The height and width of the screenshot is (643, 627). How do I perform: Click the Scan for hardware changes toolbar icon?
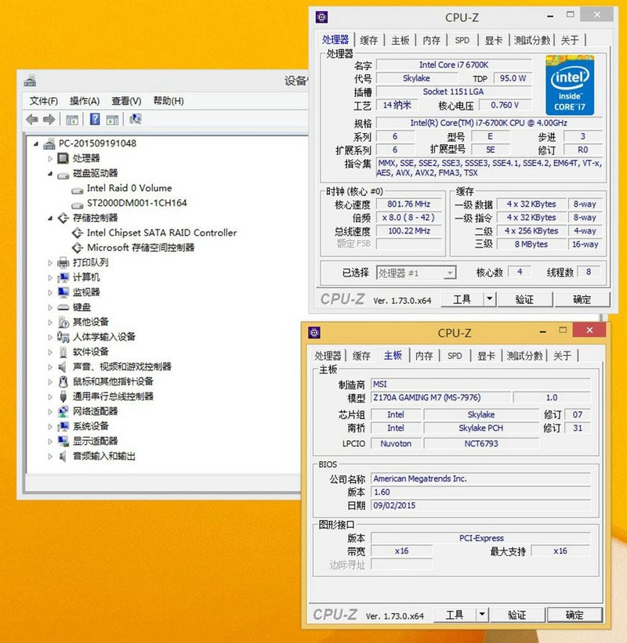coord(134,118)
